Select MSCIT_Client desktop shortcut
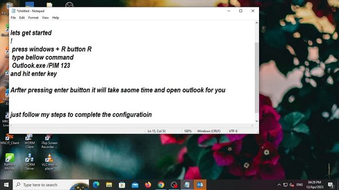Viewport: 339px width, 190px height. pyautogui.click(x=10, y=139)
